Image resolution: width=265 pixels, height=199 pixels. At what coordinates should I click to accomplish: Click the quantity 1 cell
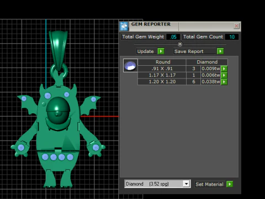[194, 75]
